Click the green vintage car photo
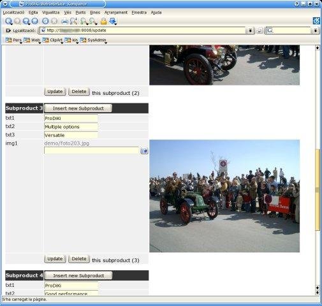The image size is (322, 306). [x=224, y=196]
